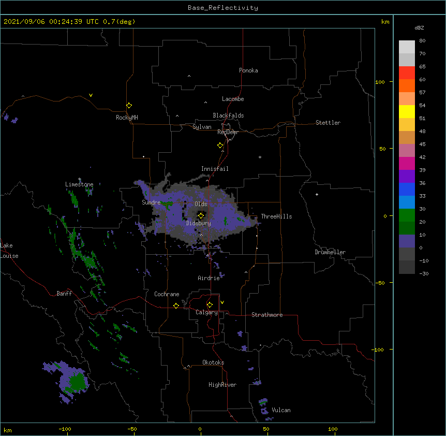Screen dimensions: 446x436
Task: Click the -50 tick on the right axis
Action: point(380,283)
